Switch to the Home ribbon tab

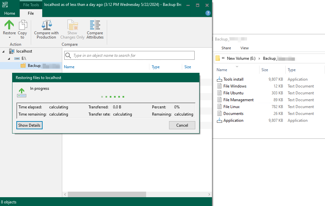pyautogui.click(x=10, y=13)
